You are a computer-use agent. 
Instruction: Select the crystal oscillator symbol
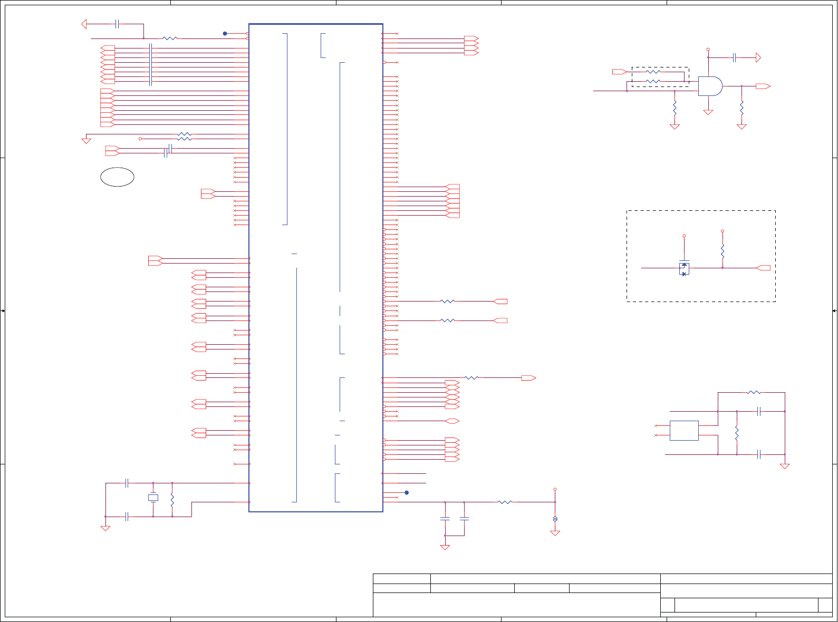coord(153,498)
